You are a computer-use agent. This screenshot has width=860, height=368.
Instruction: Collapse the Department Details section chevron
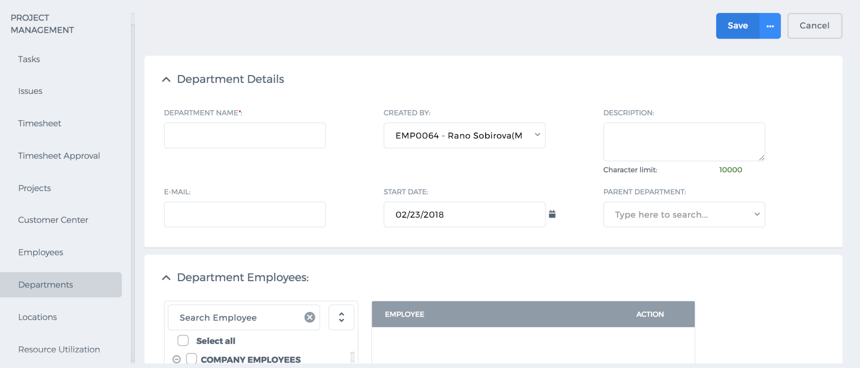166,79
